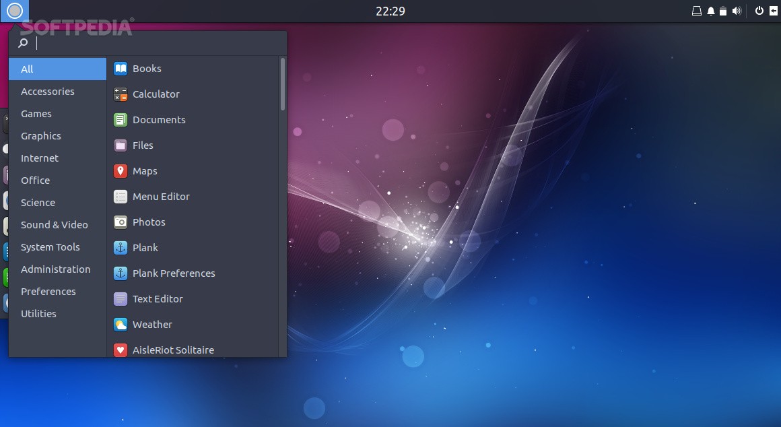
Task: Click the search field in the menu
Action: pos(155,43)
